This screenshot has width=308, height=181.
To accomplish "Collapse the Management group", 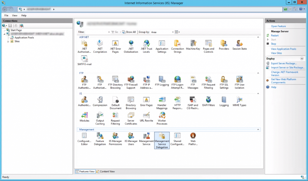I will point(258,130).
